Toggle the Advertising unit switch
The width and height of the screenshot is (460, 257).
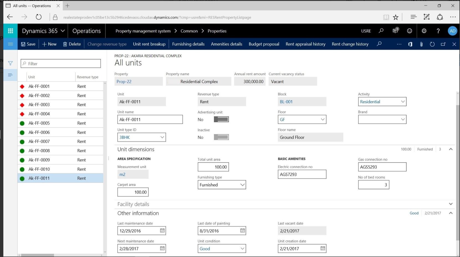click(221, 119)
